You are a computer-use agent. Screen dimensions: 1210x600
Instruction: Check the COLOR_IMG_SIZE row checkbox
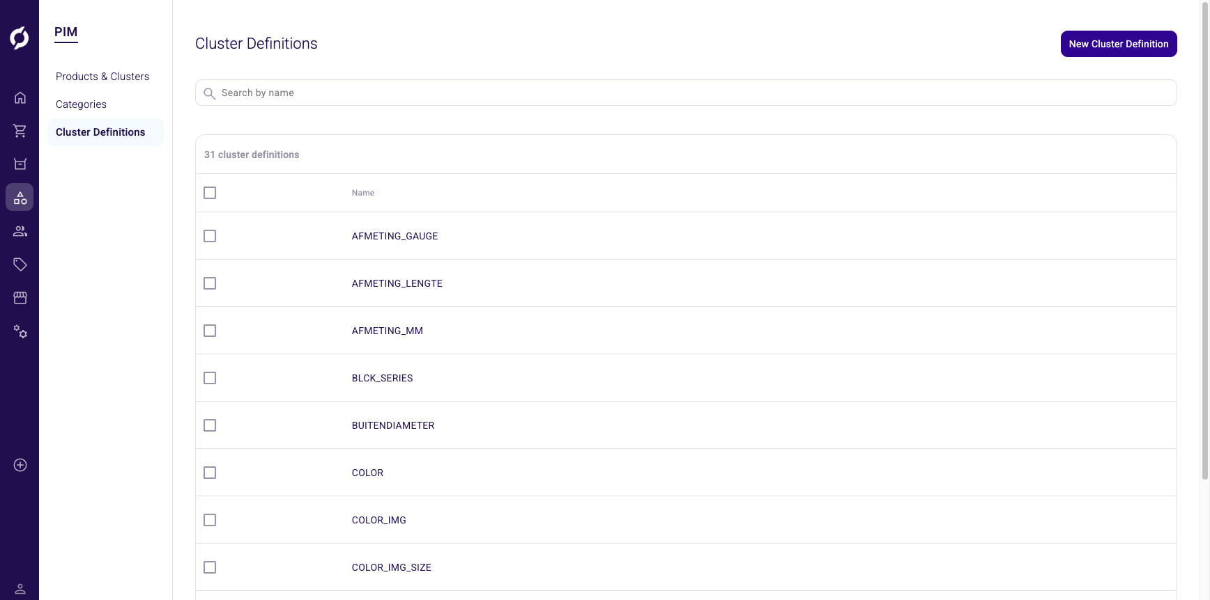pyautogui.click(x=210, y=567)
